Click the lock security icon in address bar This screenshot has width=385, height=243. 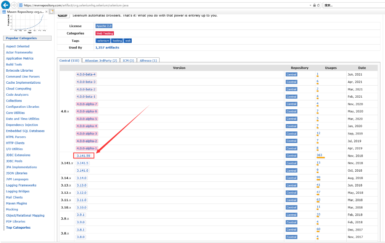pyautogui.click(x=314, y=5)
